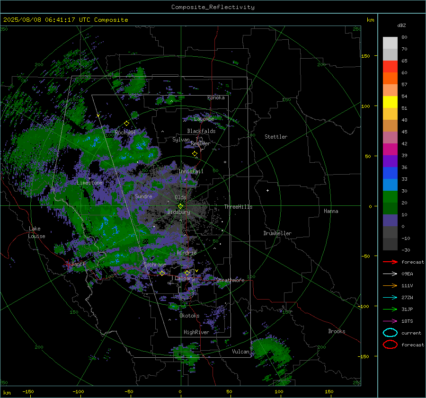426x398 pixels.
Task: Click the ThreeHills label
Action: coord(238,207)
